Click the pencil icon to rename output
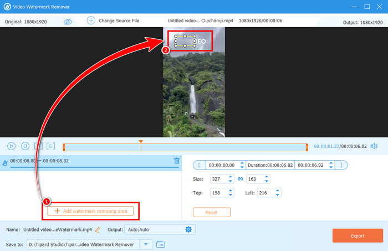The height and width of the screenshot is (251, 388). pos(98,229)
